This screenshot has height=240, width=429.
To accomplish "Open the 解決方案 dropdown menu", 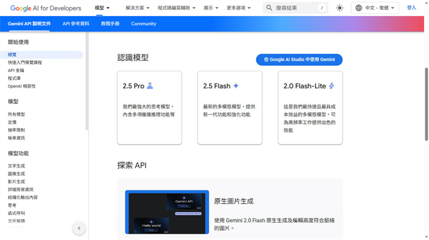I will (x=137, y=8).
